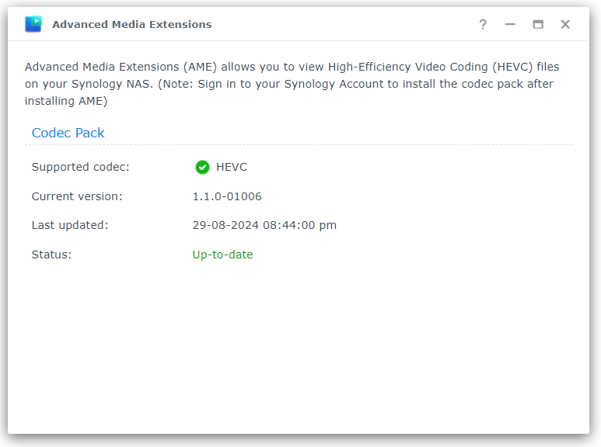Image resolution: width=601 pixels, height=447 pixels.
Task: Select the Codec Pack section heading
Action: coord(68,133)
